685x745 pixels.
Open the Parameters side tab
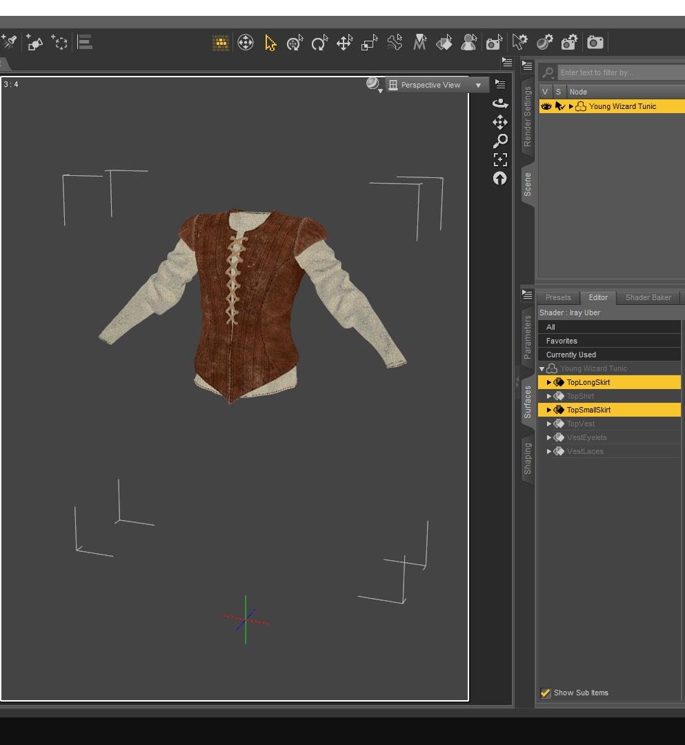527,337
